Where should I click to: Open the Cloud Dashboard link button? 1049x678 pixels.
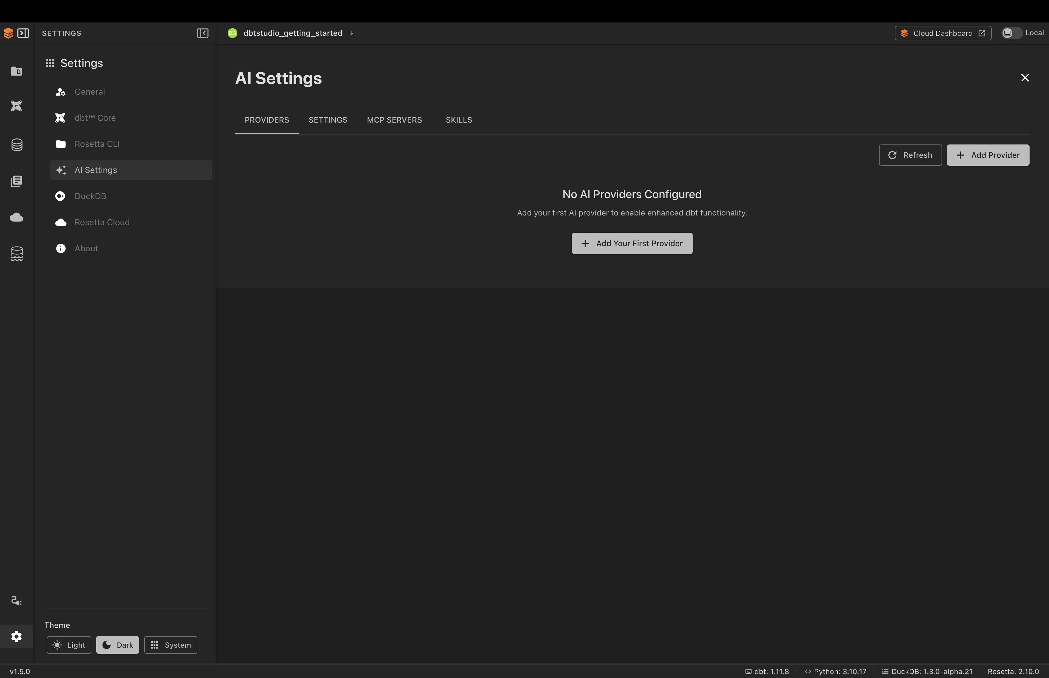943,33
